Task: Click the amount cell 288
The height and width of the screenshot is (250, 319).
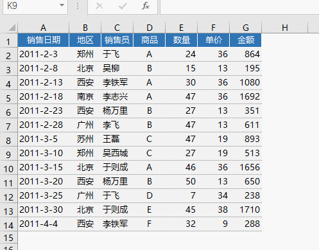Action: [x=245, y=224]
